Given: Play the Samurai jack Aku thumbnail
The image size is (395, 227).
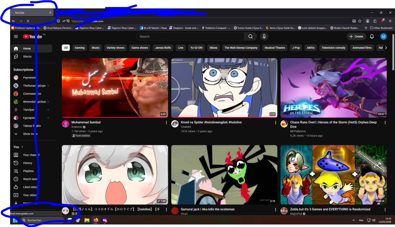Looking at the screenshot, I should click(224, 175).
